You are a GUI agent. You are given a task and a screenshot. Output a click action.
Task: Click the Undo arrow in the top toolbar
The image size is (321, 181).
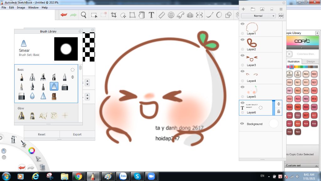(x=64, y=15)
